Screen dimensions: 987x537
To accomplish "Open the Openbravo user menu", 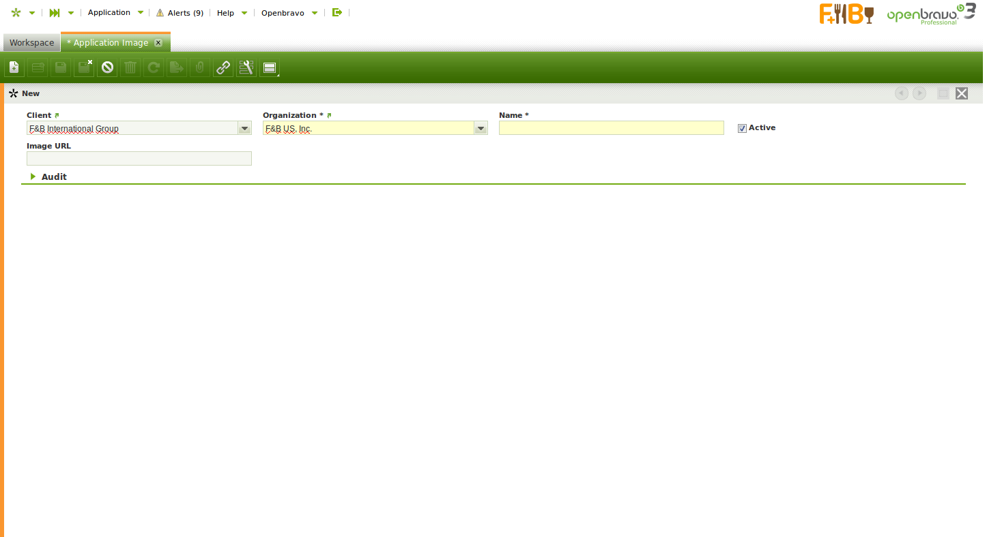I will pyautogui.click(x=283, y=13).
